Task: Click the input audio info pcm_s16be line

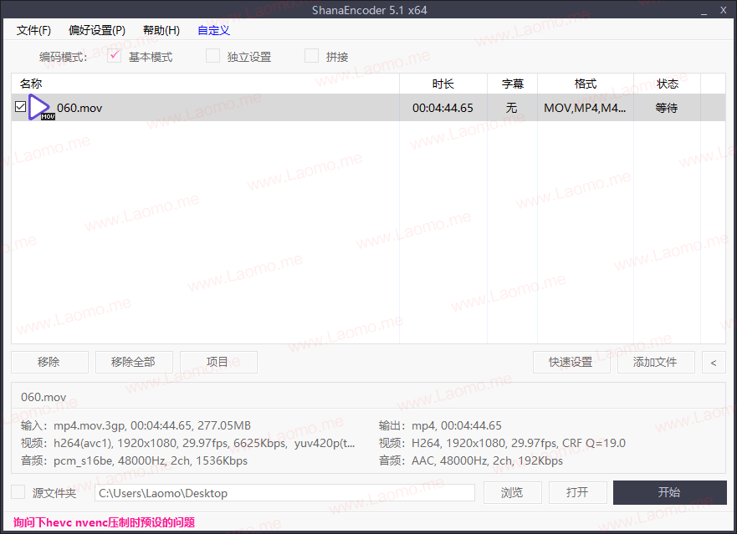Action: coord(134,460)
